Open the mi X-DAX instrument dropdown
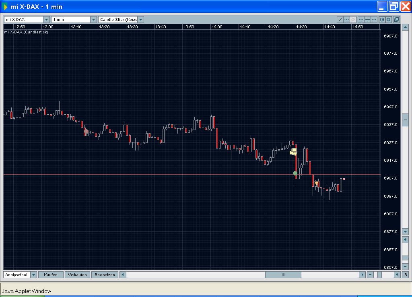 tap(47, 19)
